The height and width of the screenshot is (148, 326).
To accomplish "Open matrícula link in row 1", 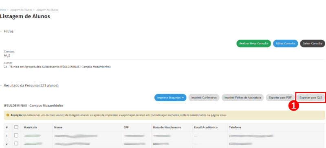I will click(x=32, y=136).
